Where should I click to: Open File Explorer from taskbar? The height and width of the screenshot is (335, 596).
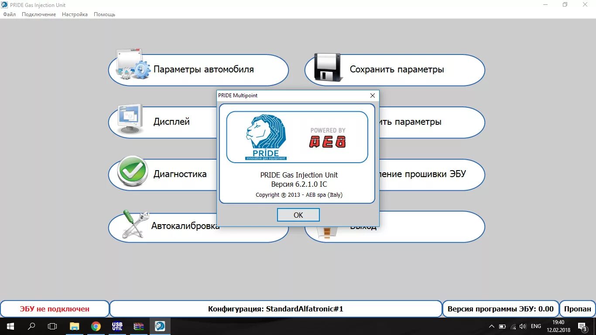(x=75, y=326)
